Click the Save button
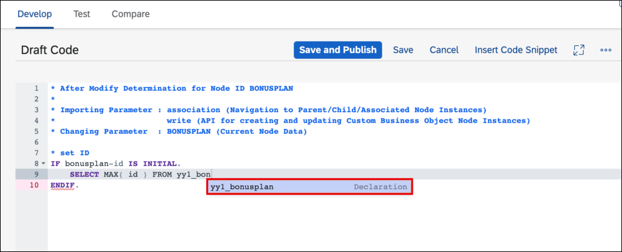The height and width of the screenshot is (252, 622). tap(403, 50)
